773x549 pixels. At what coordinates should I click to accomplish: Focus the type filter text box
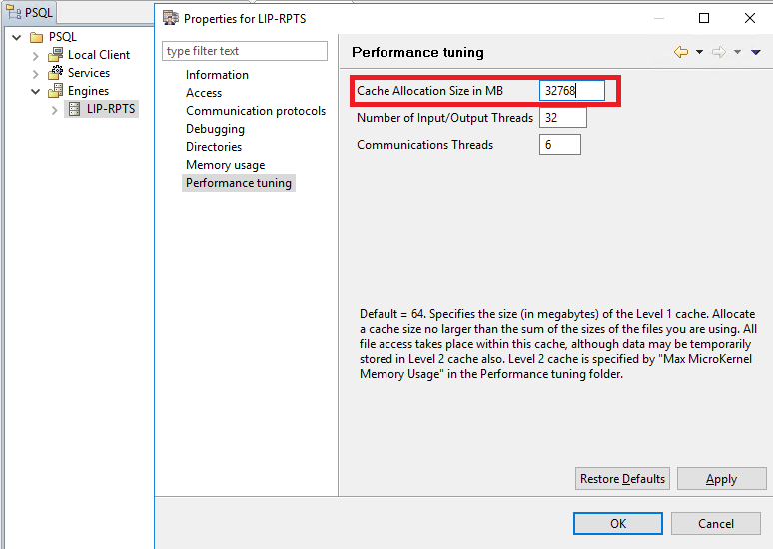(x=245, y=51)
